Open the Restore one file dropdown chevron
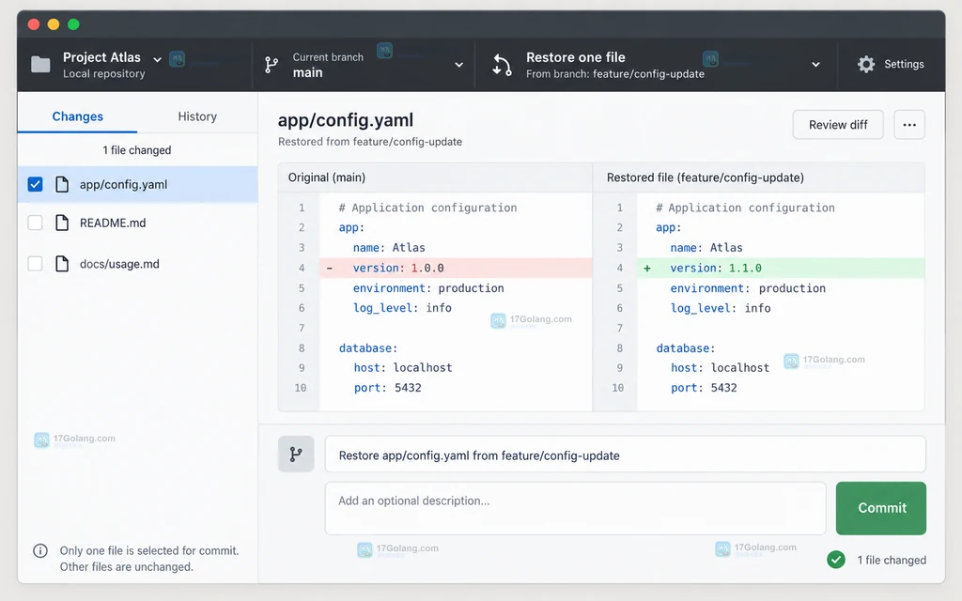This screenshot has height=601, width=962. (x=815, y=65)
